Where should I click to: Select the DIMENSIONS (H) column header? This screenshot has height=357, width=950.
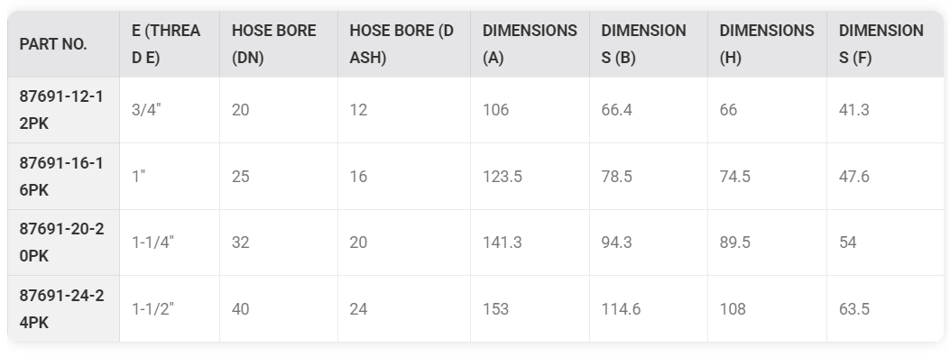click(767, 44)
